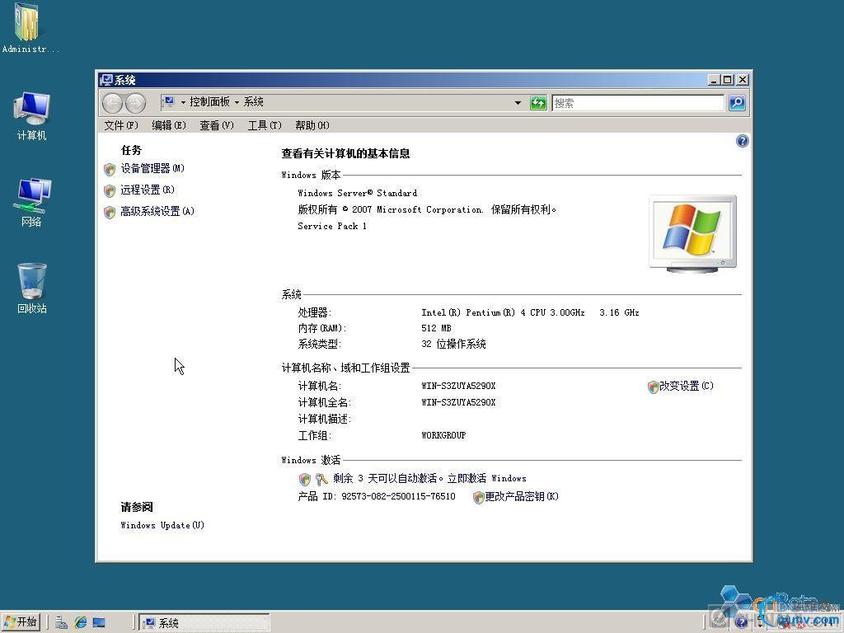Click the system tray help icon
844x633 pixels.
(x=741, y=622)
